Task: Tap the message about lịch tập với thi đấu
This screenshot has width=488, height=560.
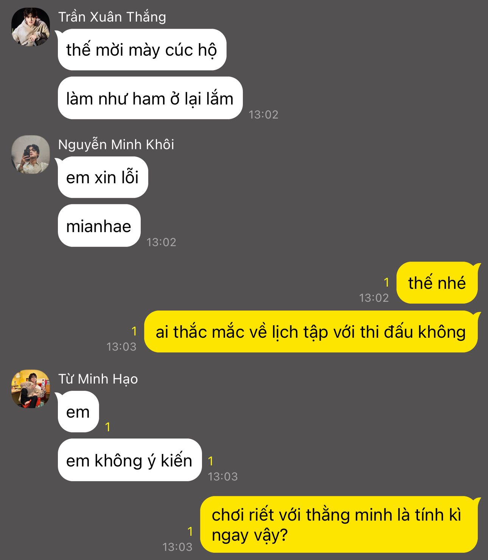Action: [311, 332]
